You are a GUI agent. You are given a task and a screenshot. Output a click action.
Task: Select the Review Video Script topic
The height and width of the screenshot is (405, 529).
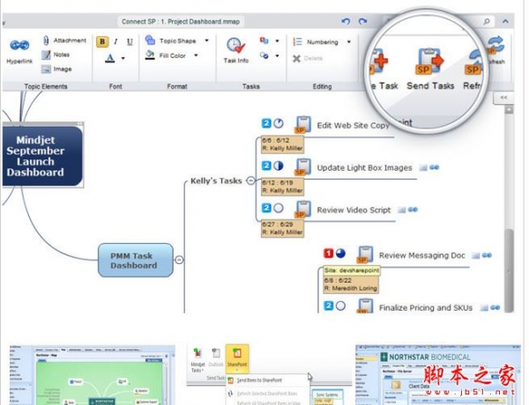click(x=354, y=210)
